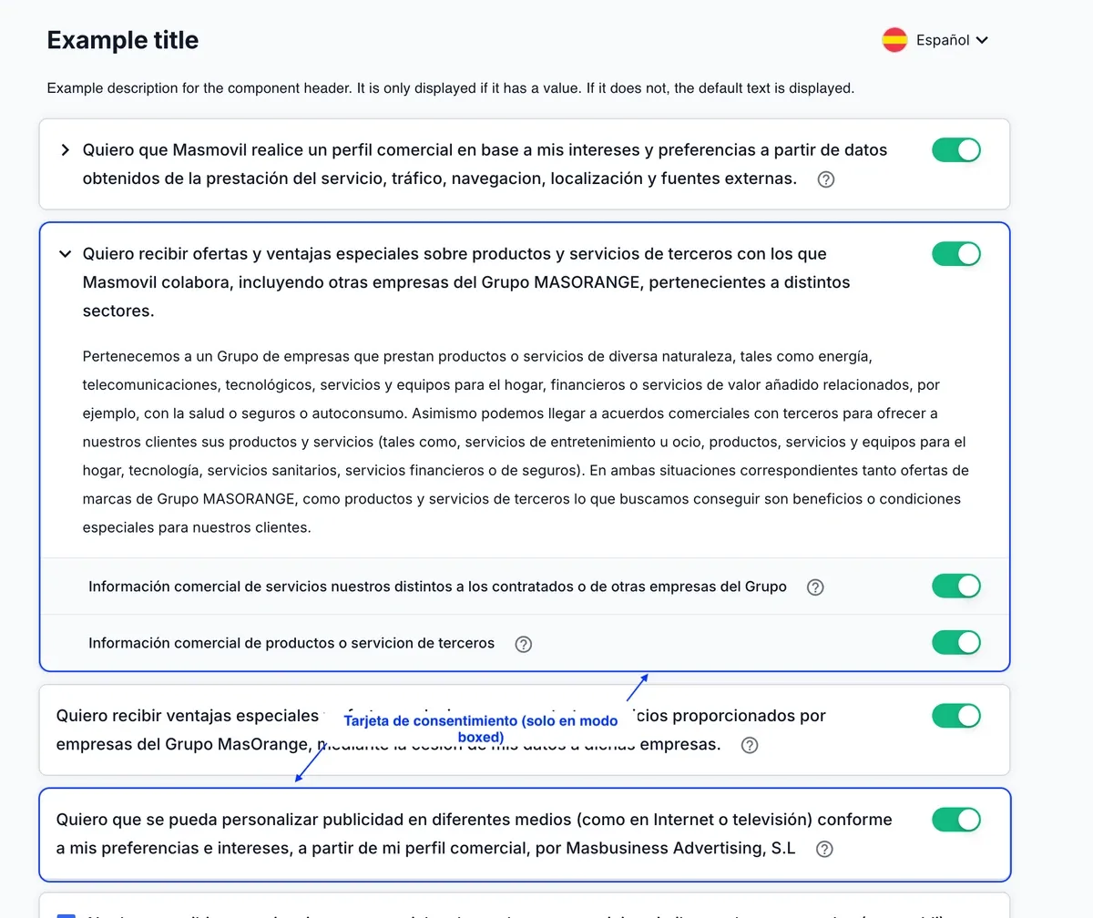This screenshot has height=918, width=1093.
Task: Collapse the ofertas y ventajas especiales section
Action: tap(65, 254)
